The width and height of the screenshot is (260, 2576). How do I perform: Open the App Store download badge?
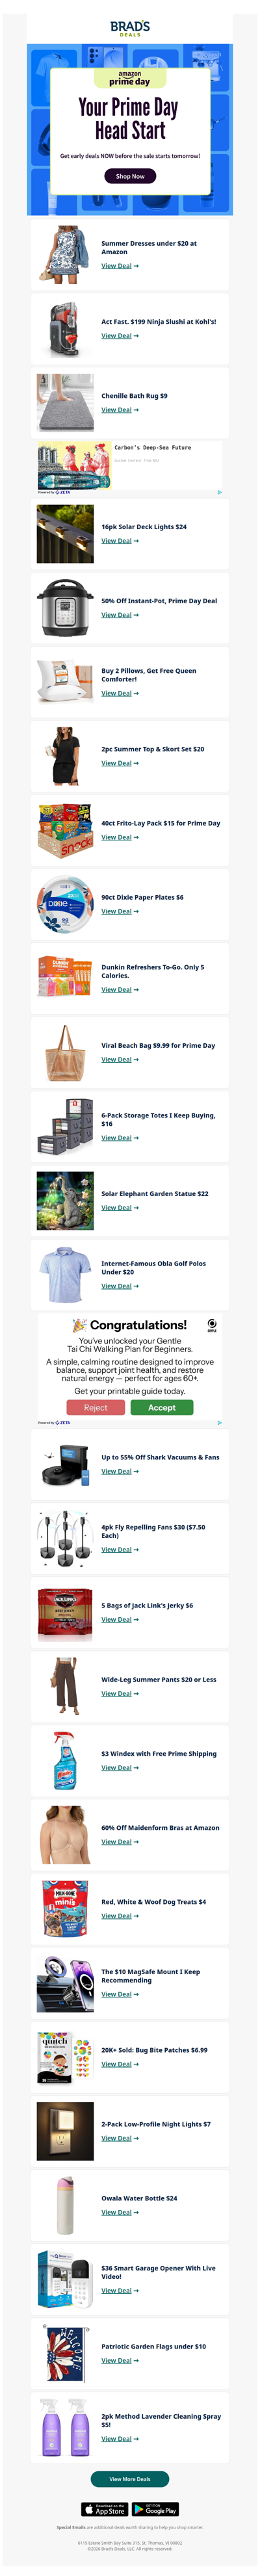(104, 2509)
